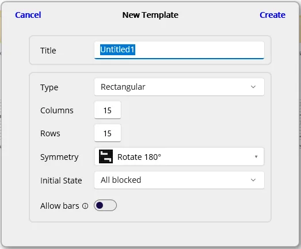This screenshot has height=249, width=301.
Task: Click Create to make the template
Action: click(272, 15)
